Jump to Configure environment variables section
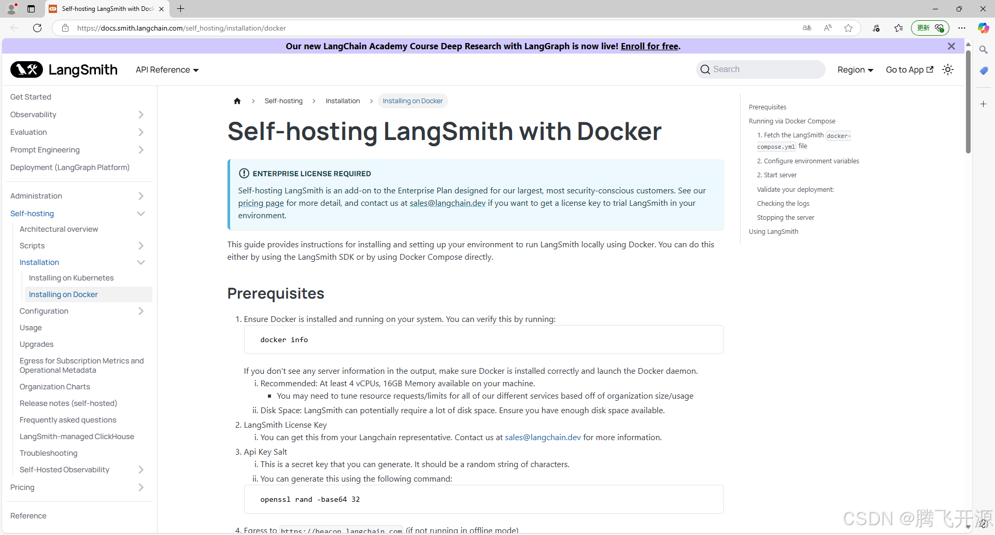Viewport: 995px width, 535px height. pos(808,161)
